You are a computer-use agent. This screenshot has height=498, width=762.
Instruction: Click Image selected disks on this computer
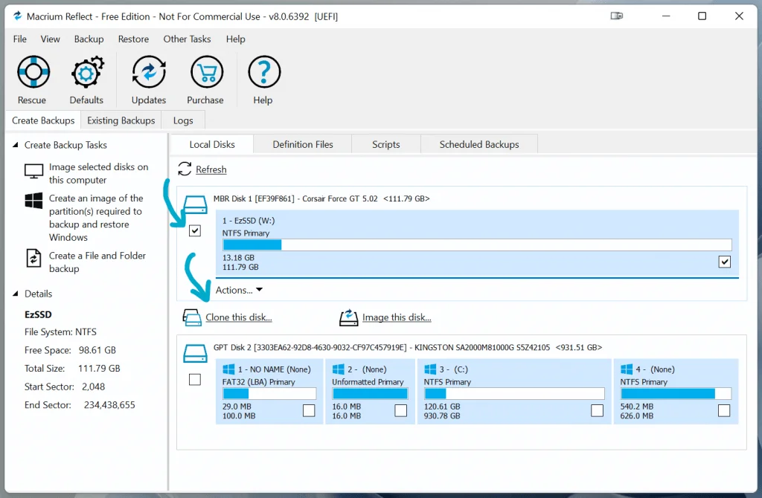coord(99,173)
